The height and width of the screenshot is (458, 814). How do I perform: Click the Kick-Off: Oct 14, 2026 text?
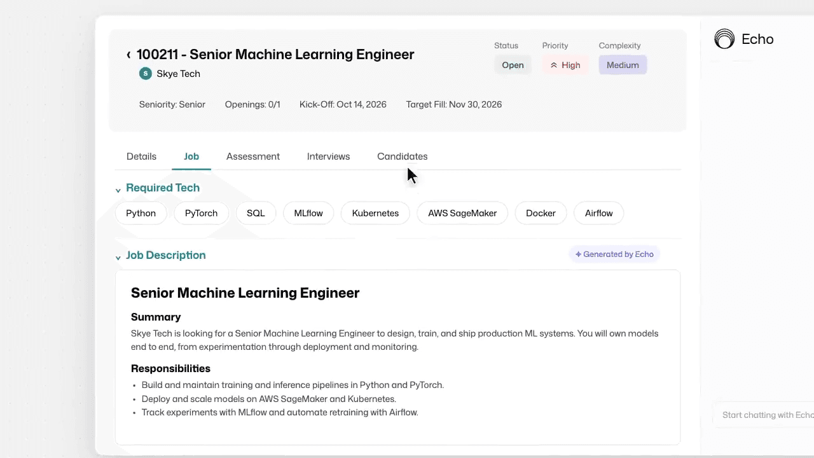pos(343,104)
